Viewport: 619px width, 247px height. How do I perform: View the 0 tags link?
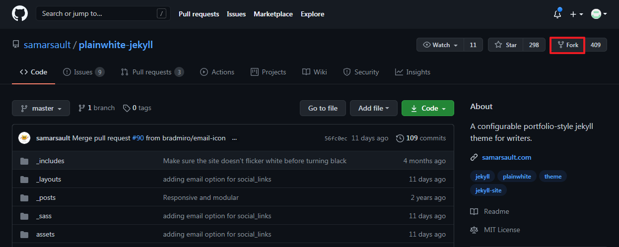point(137,108)
